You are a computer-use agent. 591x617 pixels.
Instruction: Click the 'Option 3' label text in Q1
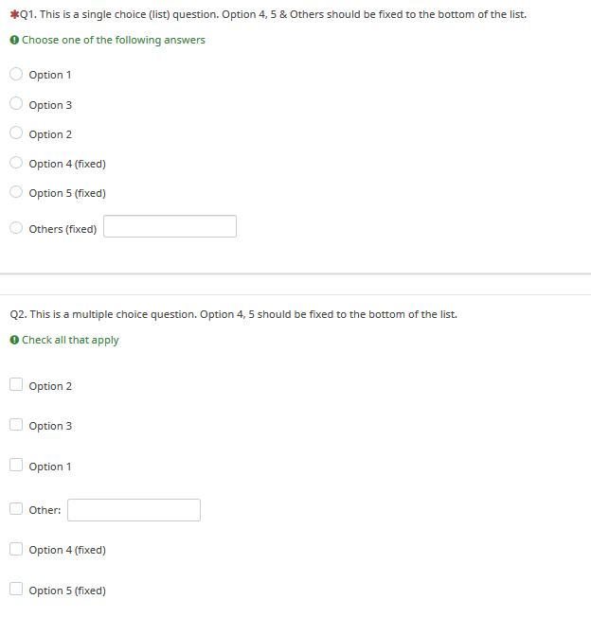tap(50, 105)
